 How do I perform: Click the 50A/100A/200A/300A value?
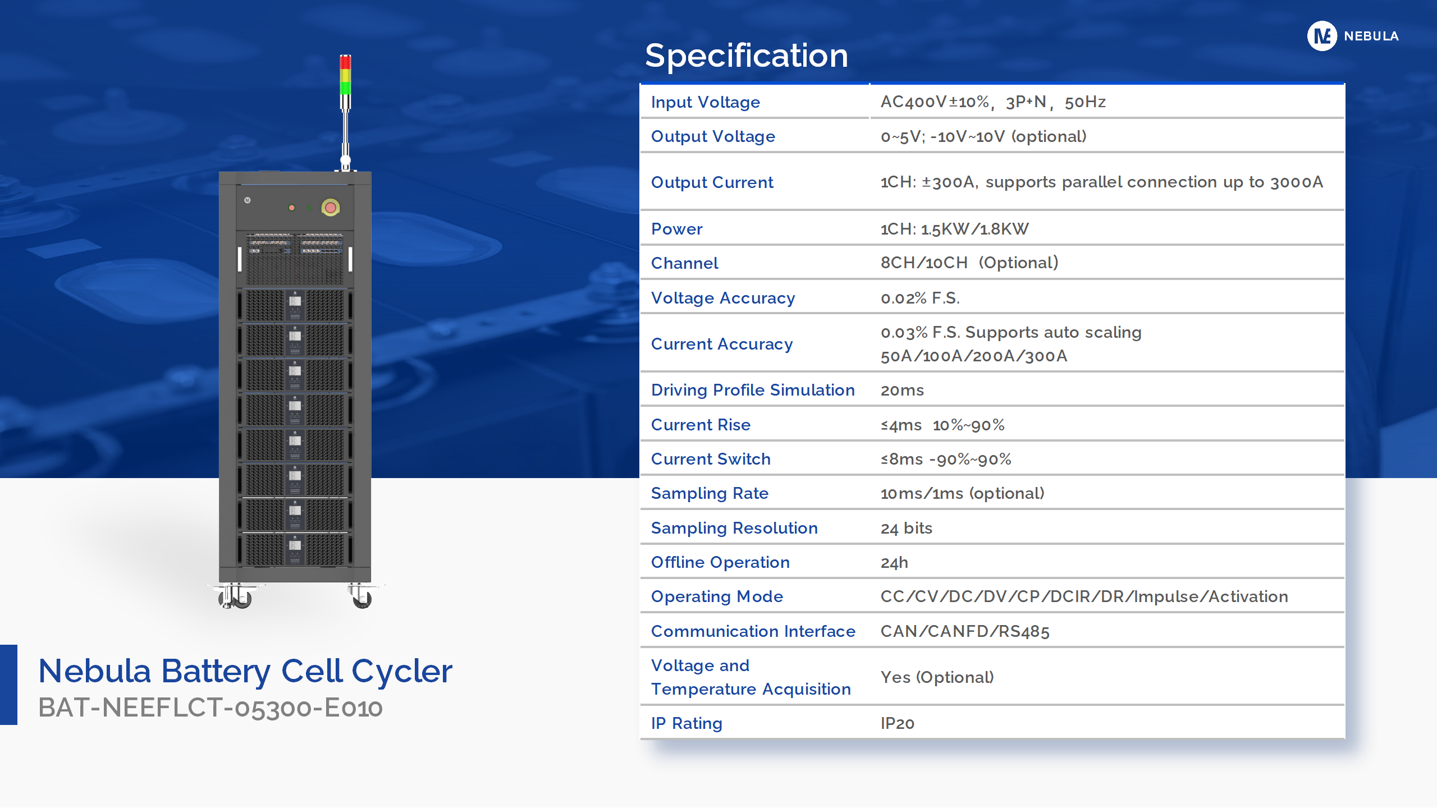(974, 356)
